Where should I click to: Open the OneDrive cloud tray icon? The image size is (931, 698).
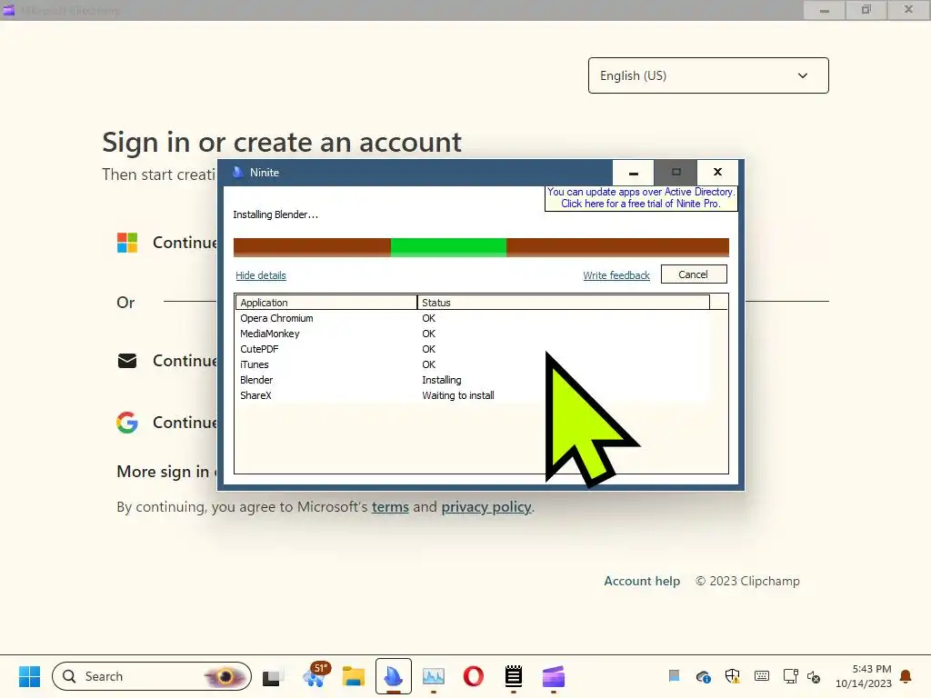(704, 676)
